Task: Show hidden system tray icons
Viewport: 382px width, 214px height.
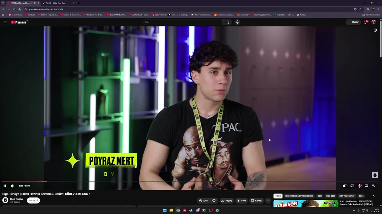Action: coord(354,210)
